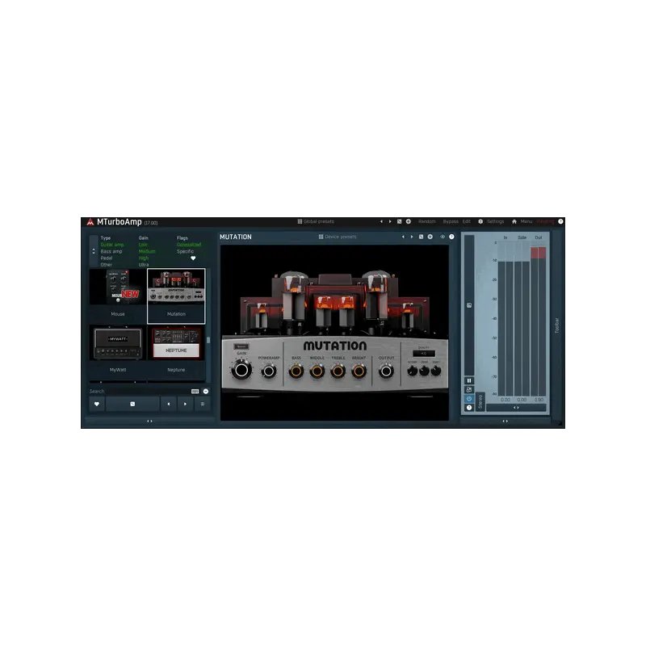Click the MeldaProduction logo icon

tap(90, 222)
